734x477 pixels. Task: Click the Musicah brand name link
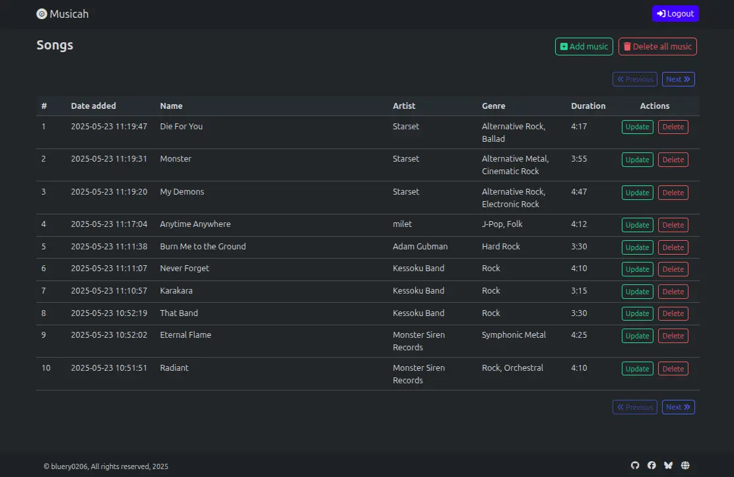[x=69, y=14]
